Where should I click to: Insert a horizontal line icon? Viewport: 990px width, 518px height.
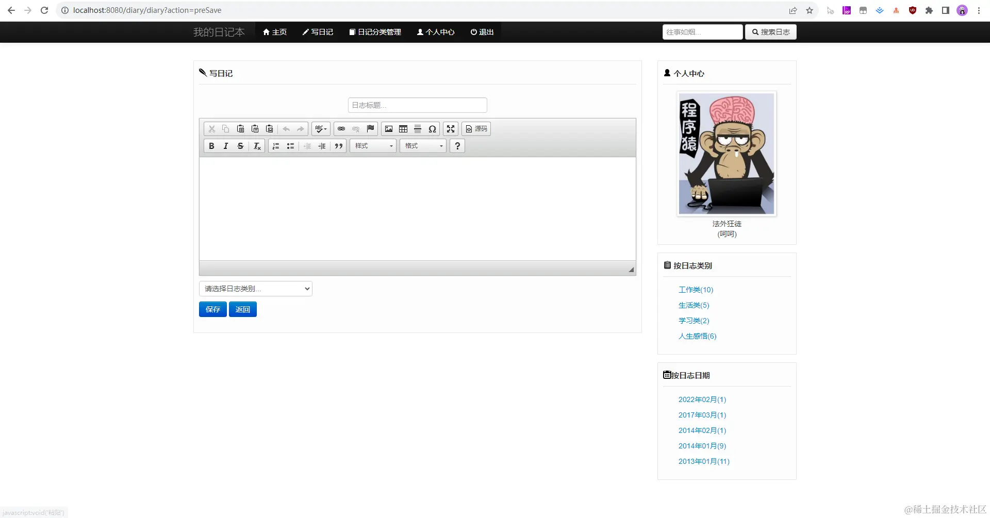[418, 129]
